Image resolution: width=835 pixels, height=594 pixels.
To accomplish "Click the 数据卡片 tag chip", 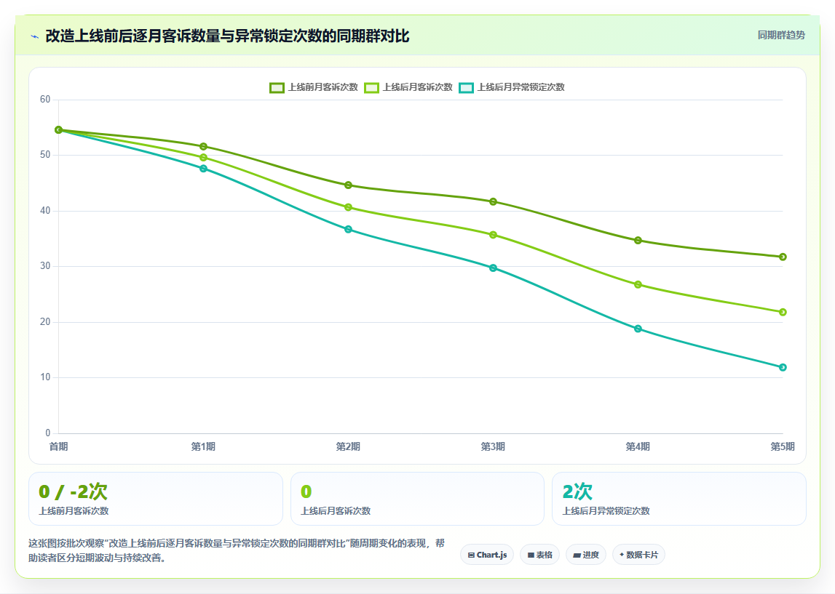I will [638, 555].
